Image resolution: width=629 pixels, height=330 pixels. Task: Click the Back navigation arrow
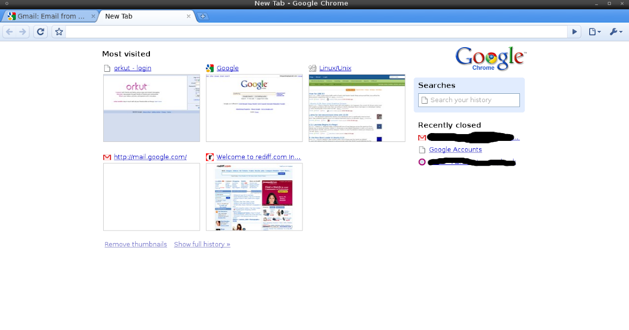point(9,32)
